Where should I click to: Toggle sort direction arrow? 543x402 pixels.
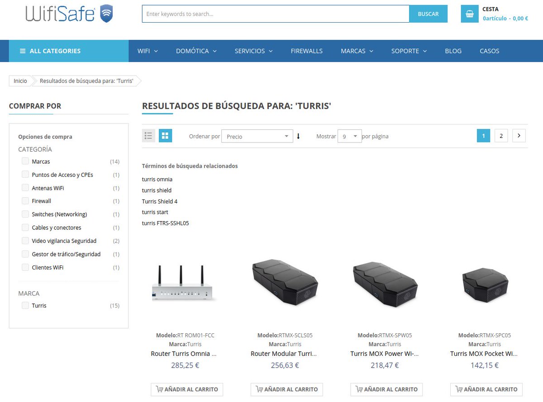point(298,136)
